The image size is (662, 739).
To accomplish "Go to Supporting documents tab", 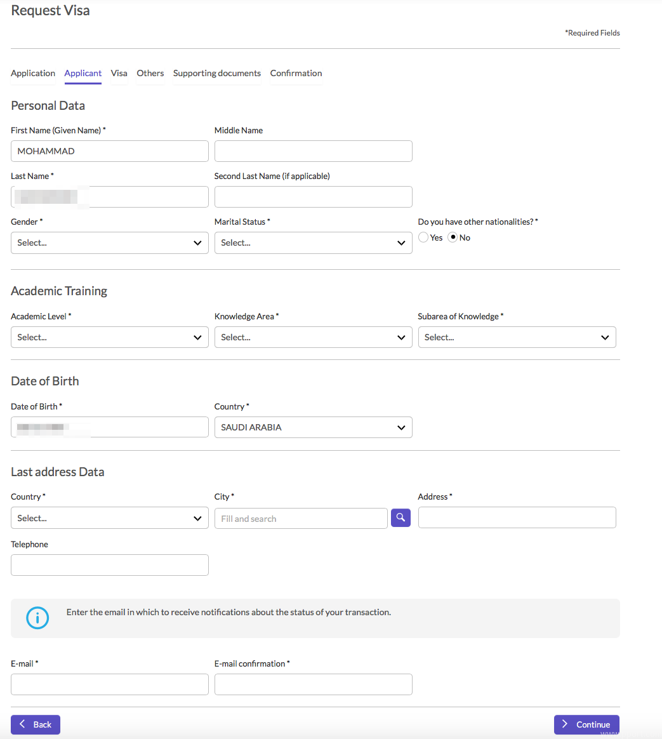I will click(x=217, y=73).
